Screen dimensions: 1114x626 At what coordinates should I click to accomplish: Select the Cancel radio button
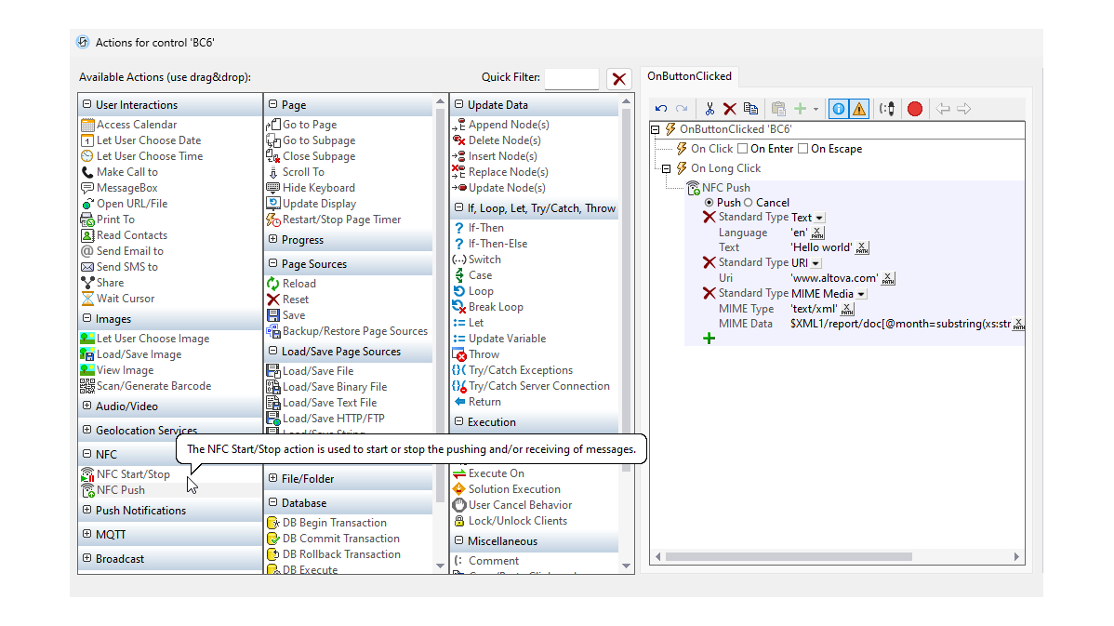click(749, 203)
